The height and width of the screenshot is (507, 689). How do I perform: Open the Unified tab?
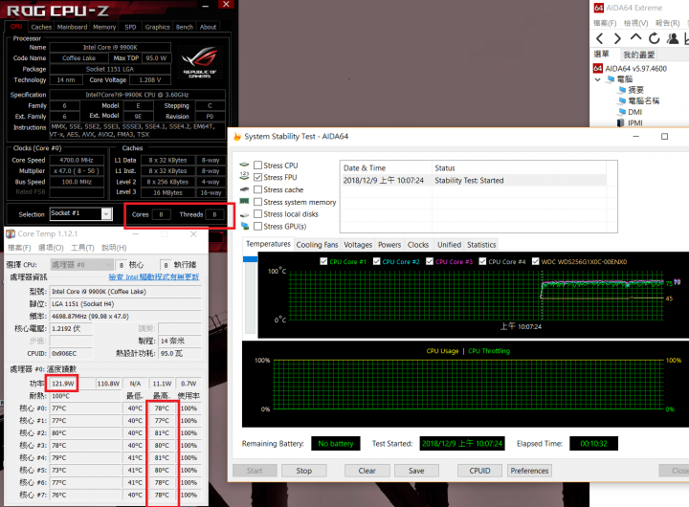(449, 245)
